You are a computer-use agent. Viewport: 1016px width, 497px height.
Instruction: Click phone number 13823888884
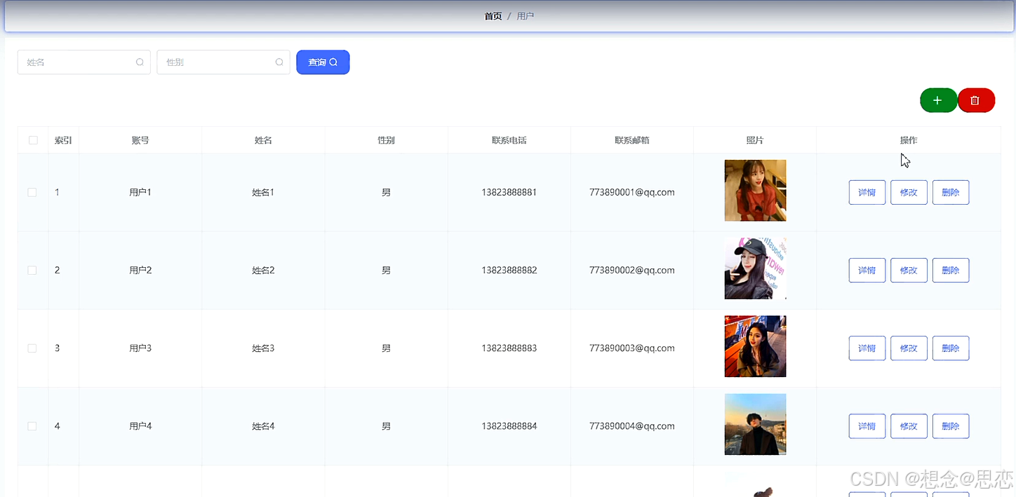[509, 426]
